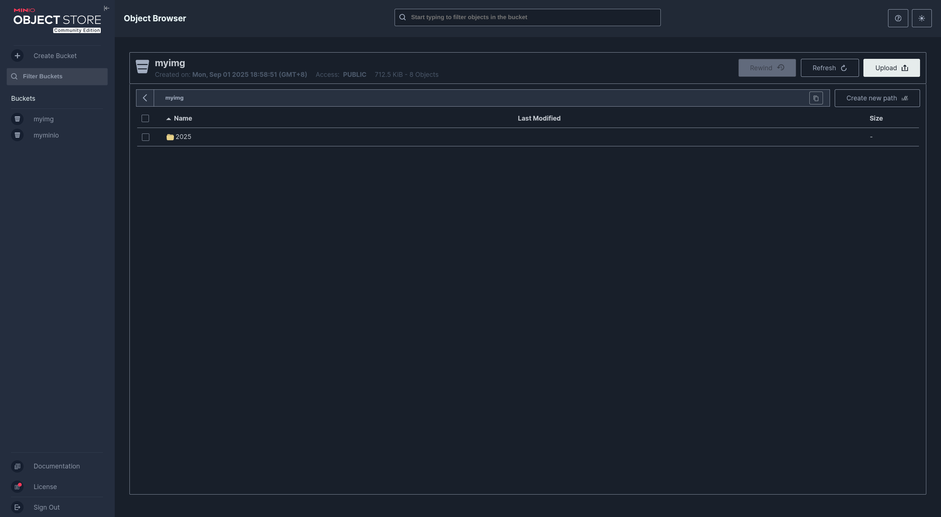
Task: Open the 2025 folder
Action: (x=183, y=137)
